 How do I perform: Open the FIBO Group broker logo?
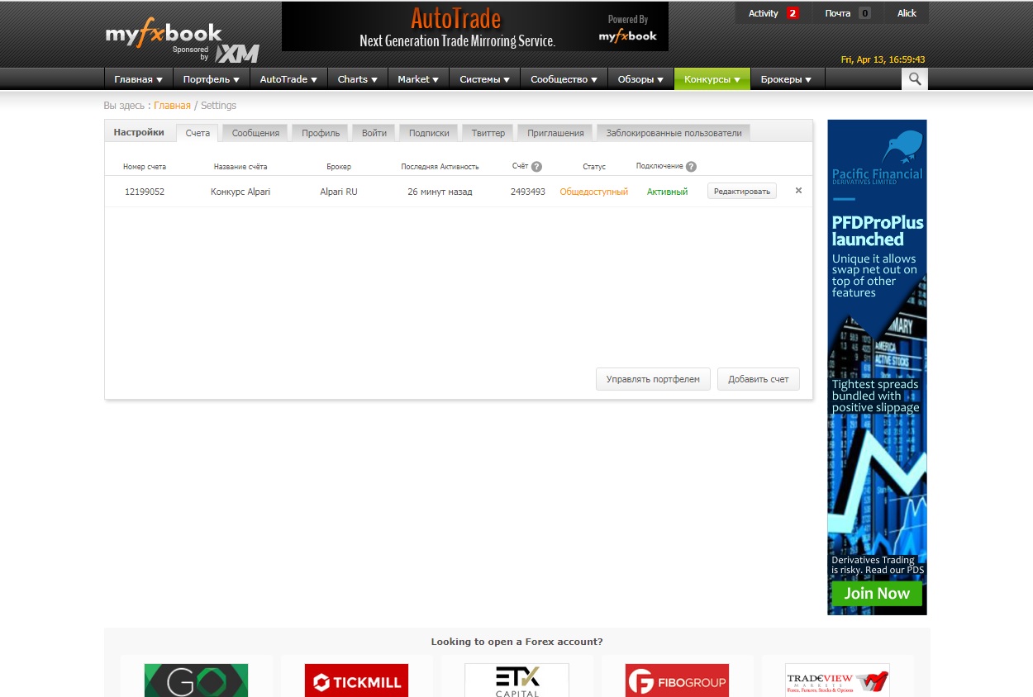[x=677, y=680]
